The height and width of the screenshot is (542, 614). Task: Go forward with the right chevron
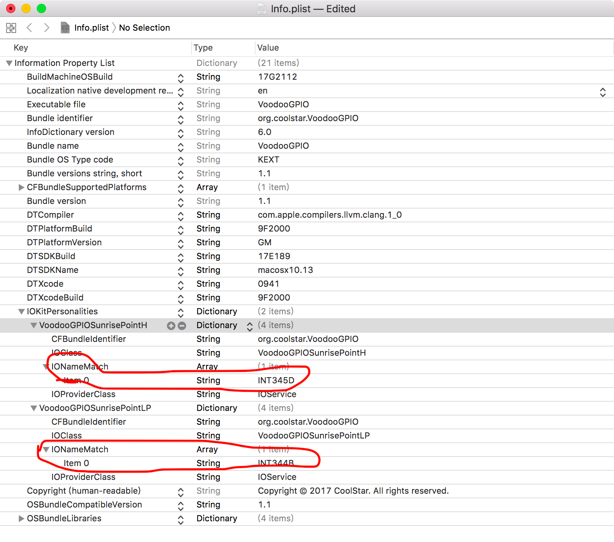click(46, 28)
